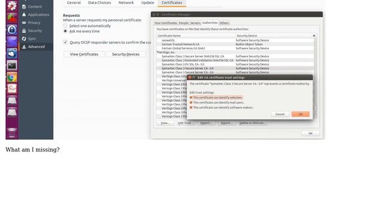Image resolution: width=384 pixels, height=216 pixels.
Task: Sort by Certificate Name column header
Action: 196,36
